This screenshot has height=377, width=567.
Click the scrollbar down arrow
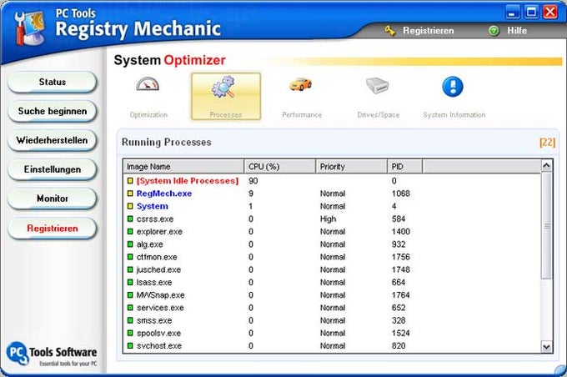[x=546, y=347]
